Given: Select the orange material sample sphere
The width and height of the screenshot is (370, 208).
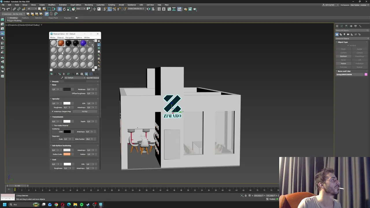Looking at the screenshot, I should pyautogui.click(x=61, y=43).
